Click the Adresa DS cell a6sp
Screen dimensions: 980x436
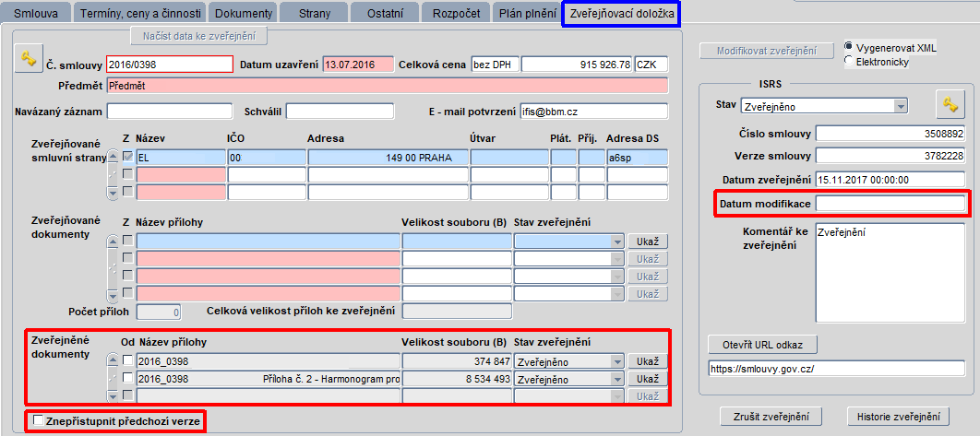click(638, 158)
